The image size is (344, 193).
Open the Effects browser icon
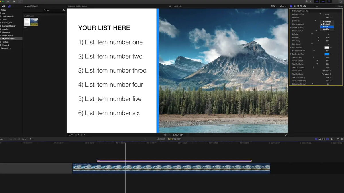338,139
